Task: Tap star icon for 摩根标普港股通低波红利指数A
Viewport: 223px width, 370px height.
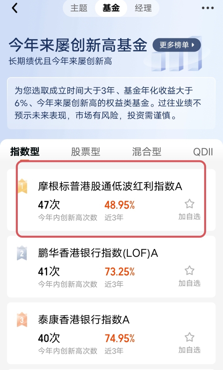Action: (x=189, y=204)
